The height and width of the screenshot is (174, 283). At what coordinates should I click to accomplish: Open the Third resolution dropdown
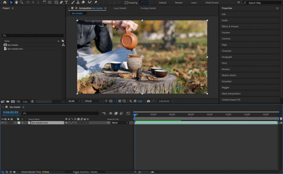[92, 101]
